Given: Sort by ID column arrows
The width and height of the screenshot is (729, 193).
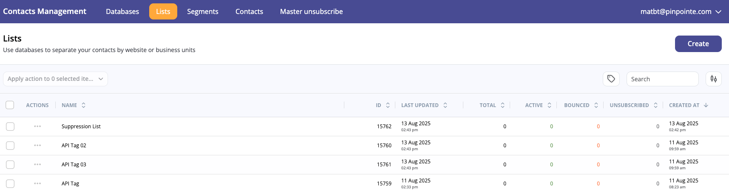Looking at the screenshot, I should pos(388,105).
